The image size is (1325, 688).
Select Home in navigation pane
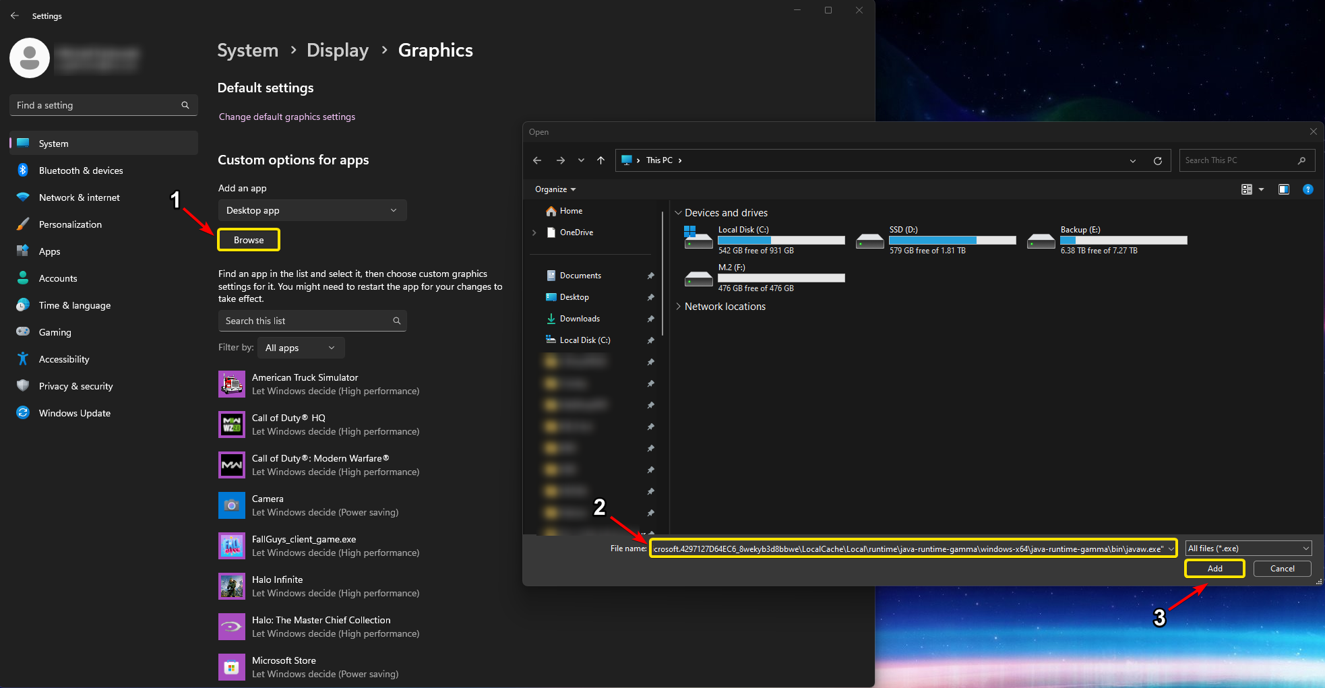[571, 211]
